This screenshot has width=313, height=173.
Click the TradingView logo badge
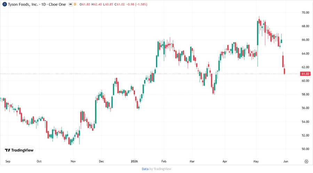[19, 150]
